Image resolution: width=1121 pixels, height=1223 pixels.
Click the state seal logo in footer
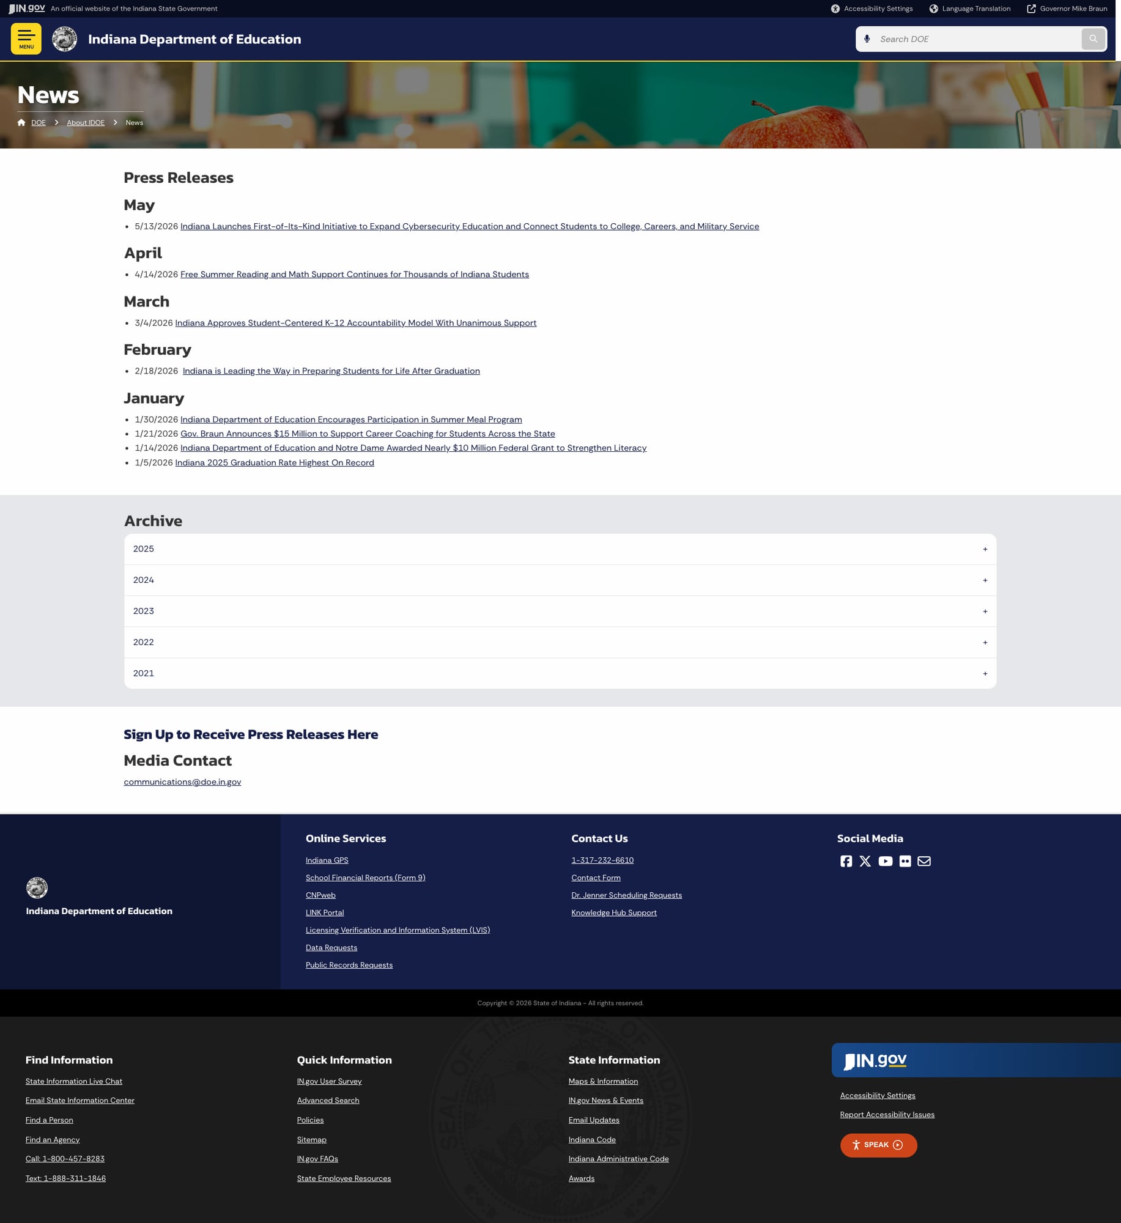click(37, 888)
